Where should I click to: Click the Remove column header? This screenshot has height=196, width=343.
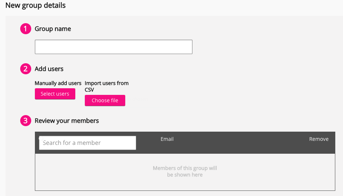point(319,139)
